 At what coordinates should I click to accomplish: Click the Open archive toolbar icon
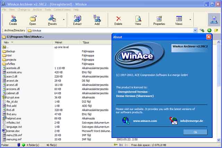[x=33, y=18]
